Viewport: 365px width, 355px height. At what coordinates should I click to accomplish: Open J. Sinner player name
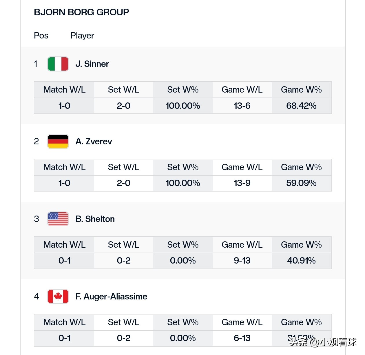(92, 64)
